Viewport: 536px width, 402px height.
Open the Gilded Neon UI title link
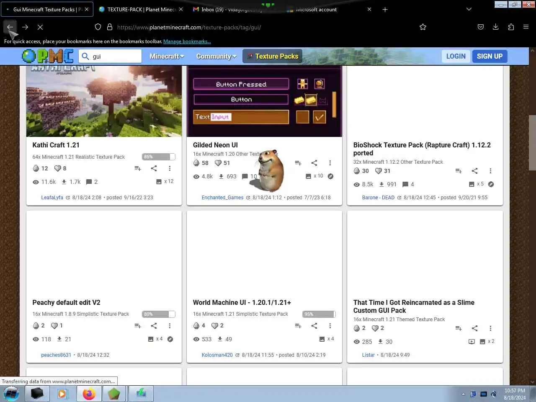click(215, 145)
